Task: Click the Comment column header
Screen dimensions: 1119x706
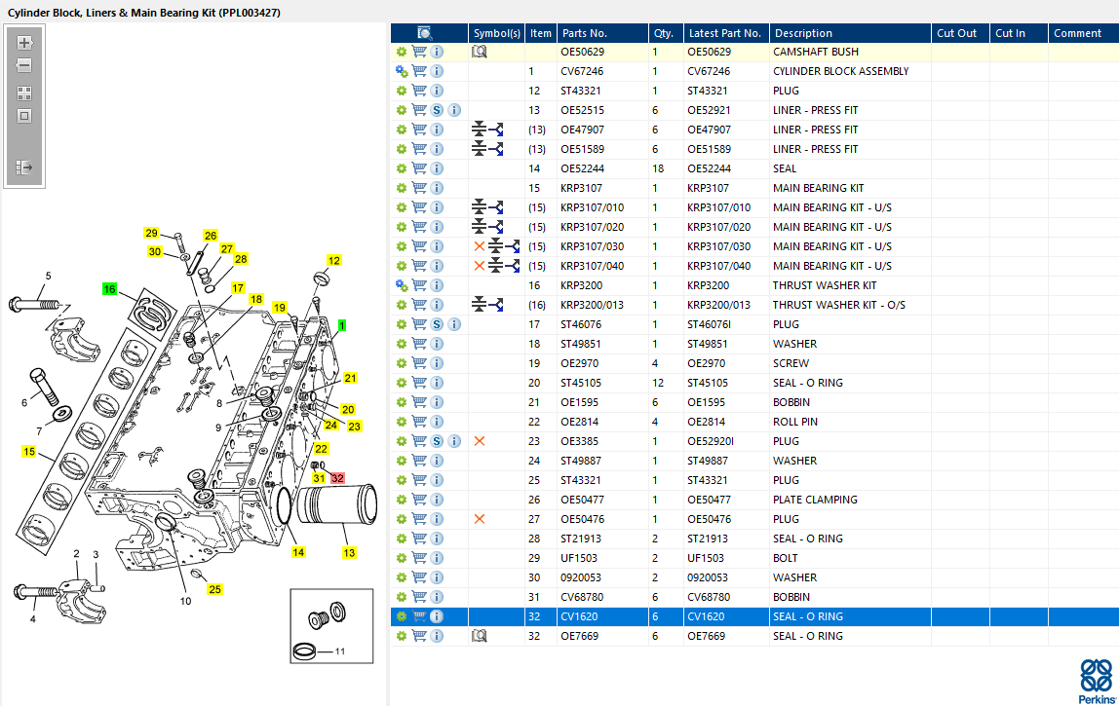Action: 1083,33
